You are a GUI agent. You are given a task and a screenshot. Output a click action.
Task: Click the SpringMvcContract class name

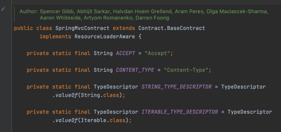point(82,28)
